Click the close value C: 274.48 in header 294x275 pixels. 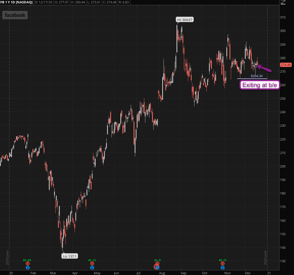(110, 2)
